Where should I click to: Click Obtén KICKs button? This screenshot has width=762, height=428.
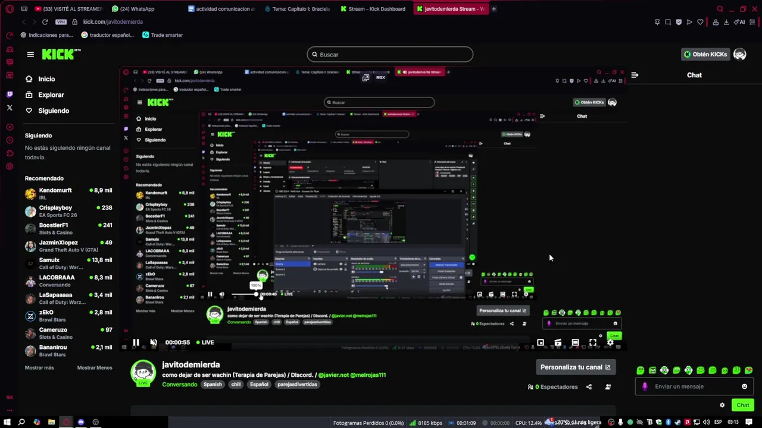(x=705, y=54)
